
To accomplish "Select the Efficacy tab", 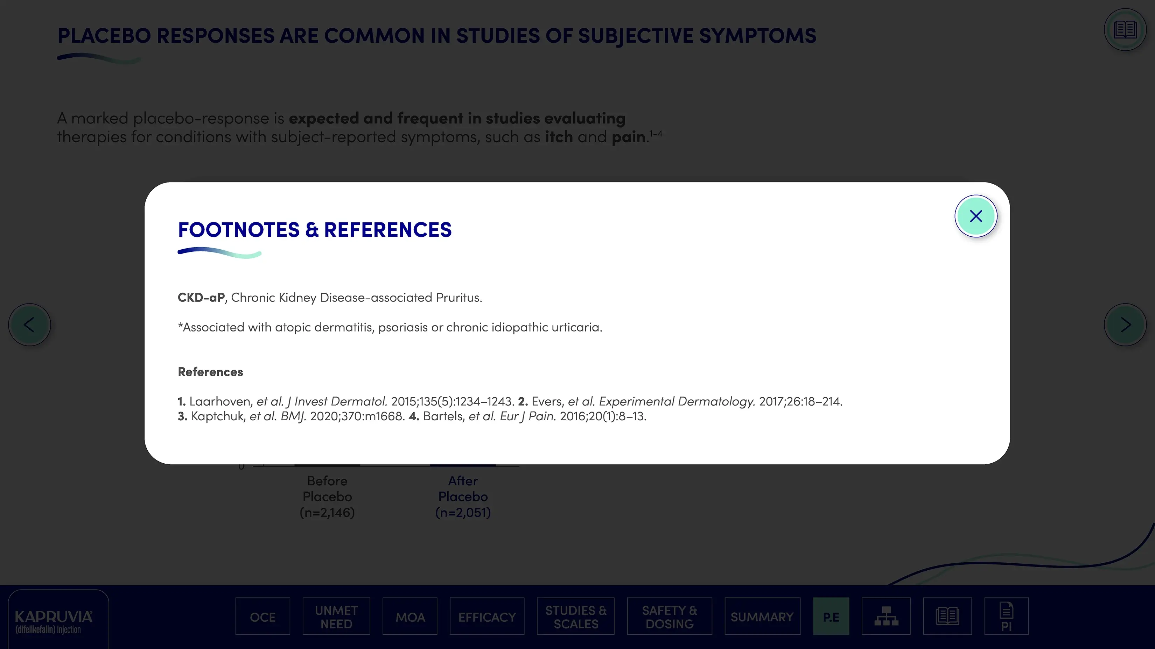I will (x=487, y=617).
